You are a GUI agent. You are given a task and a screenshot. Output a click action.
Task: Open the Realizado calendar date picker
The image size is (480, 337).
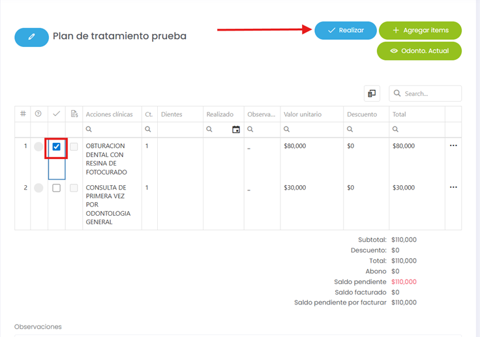[x=236, y=130]
